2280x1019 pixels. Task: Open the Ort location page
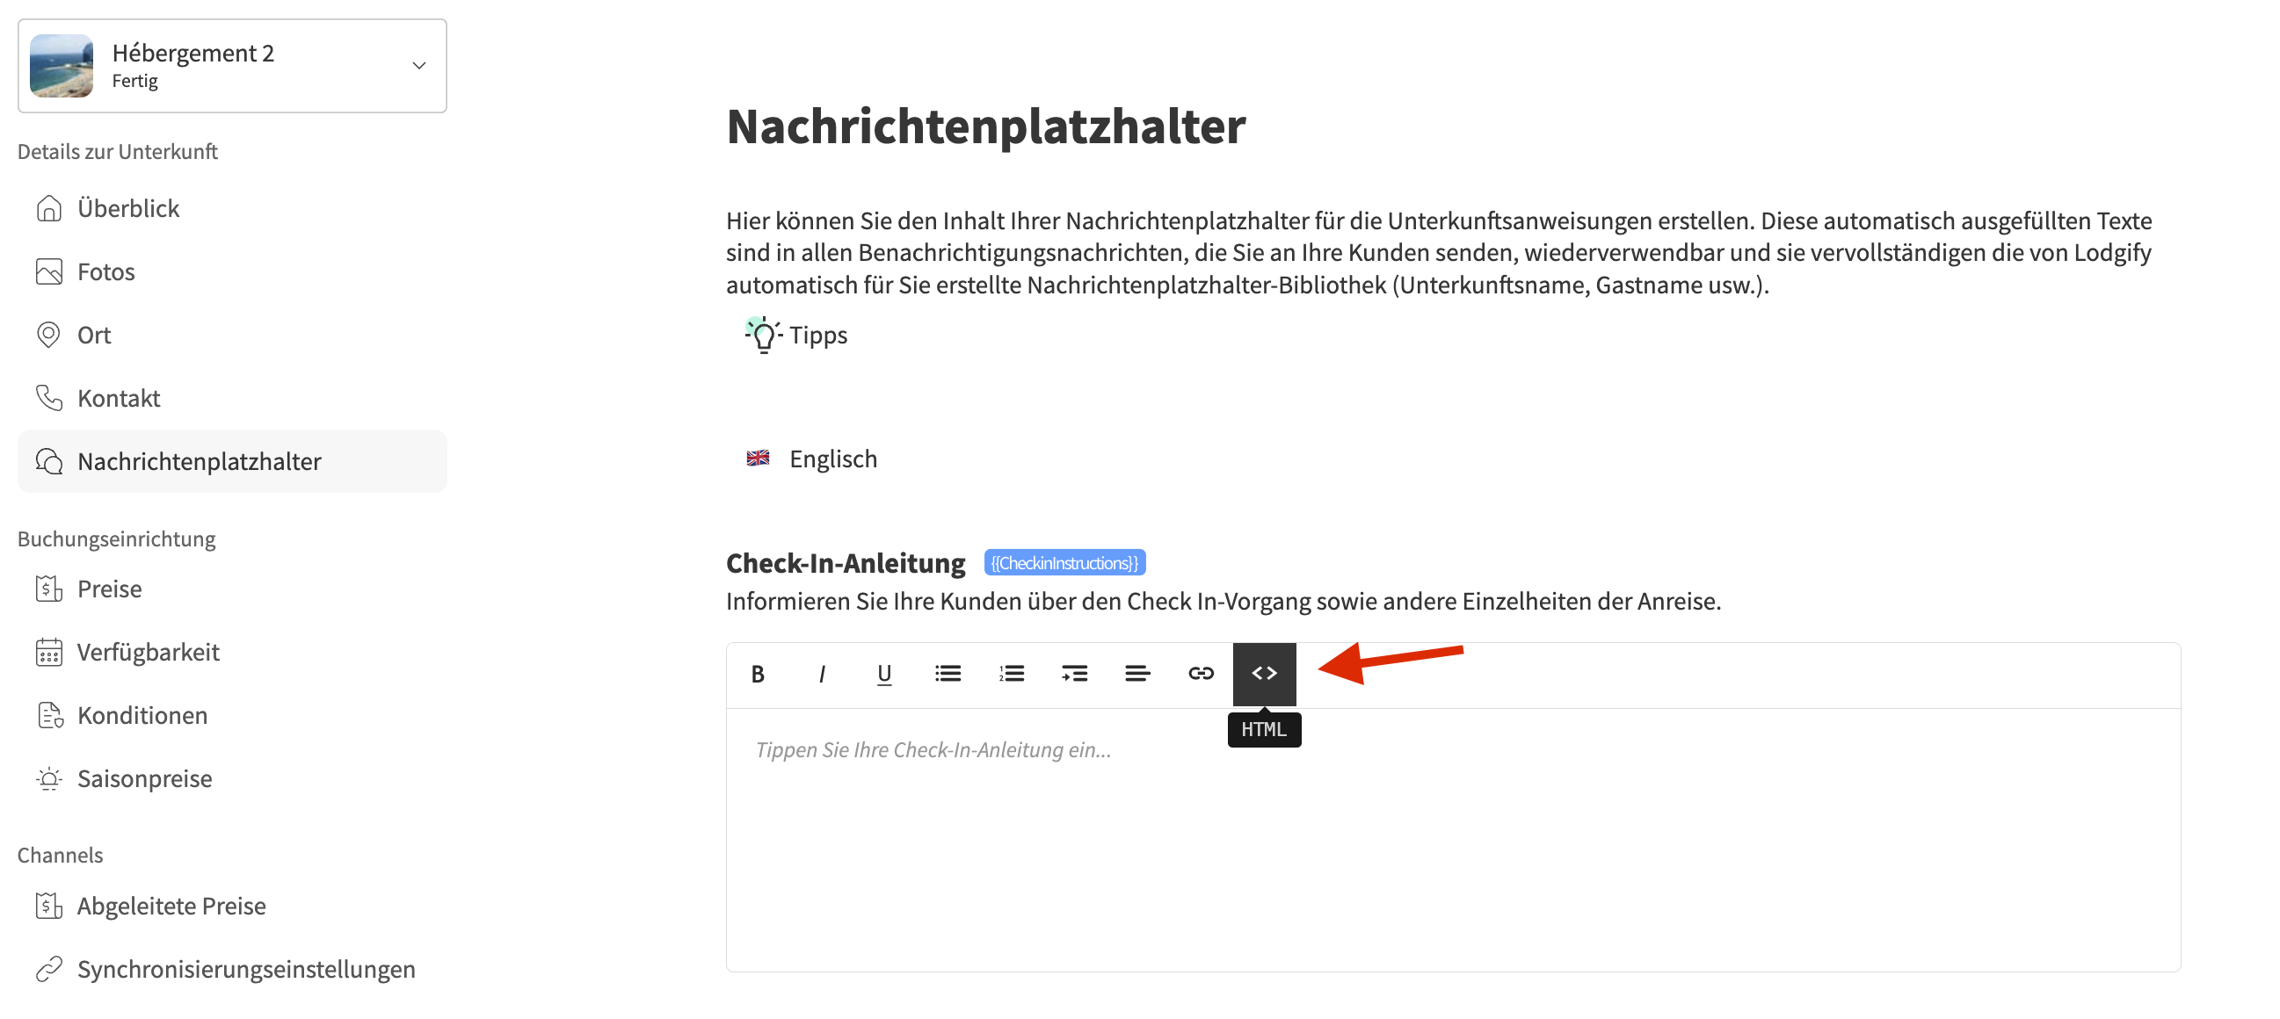pos(94,336)
